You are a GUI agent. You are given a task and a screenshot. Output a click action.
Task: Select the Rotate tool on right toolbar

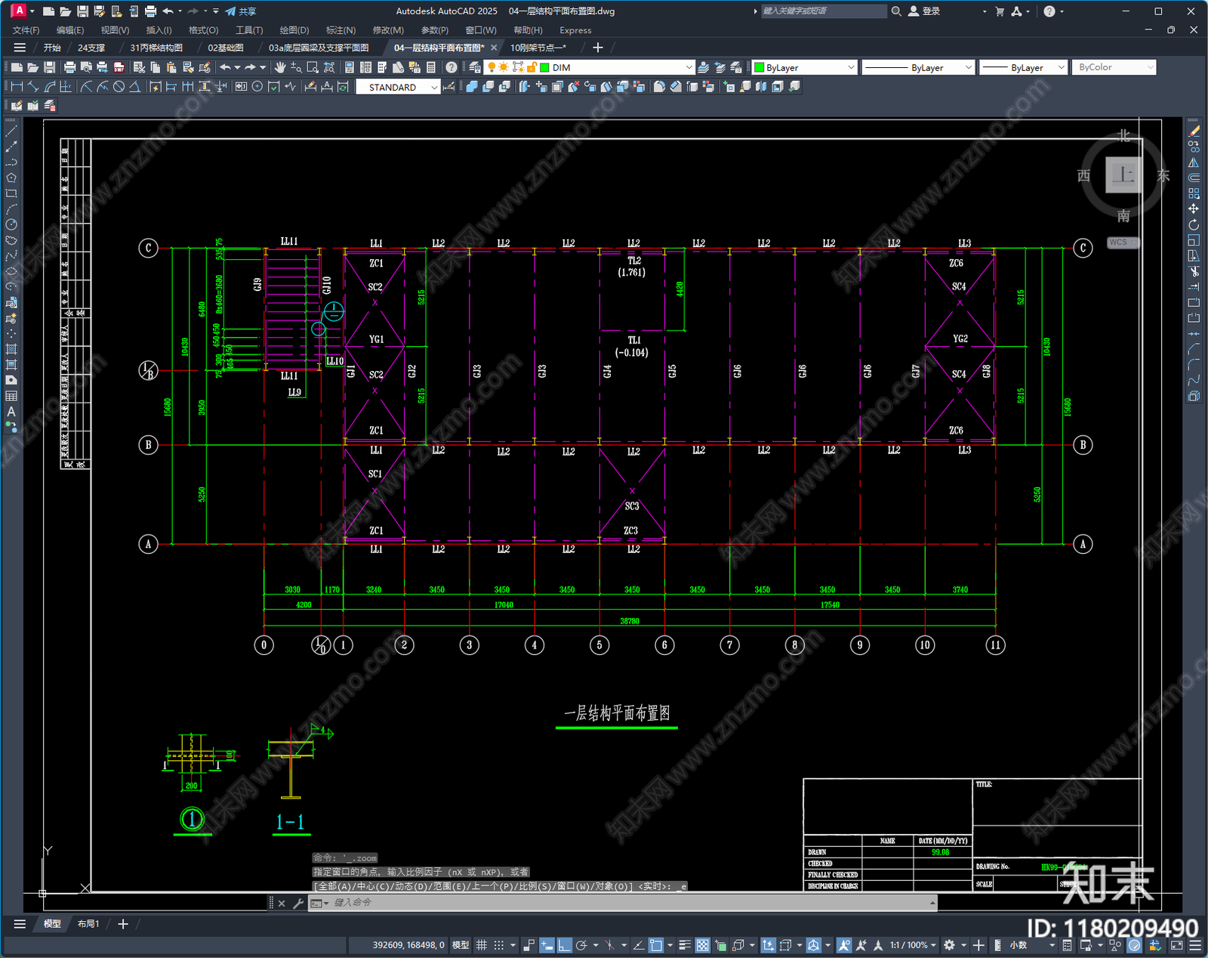pyautogui.click(x=1194, y=224)
